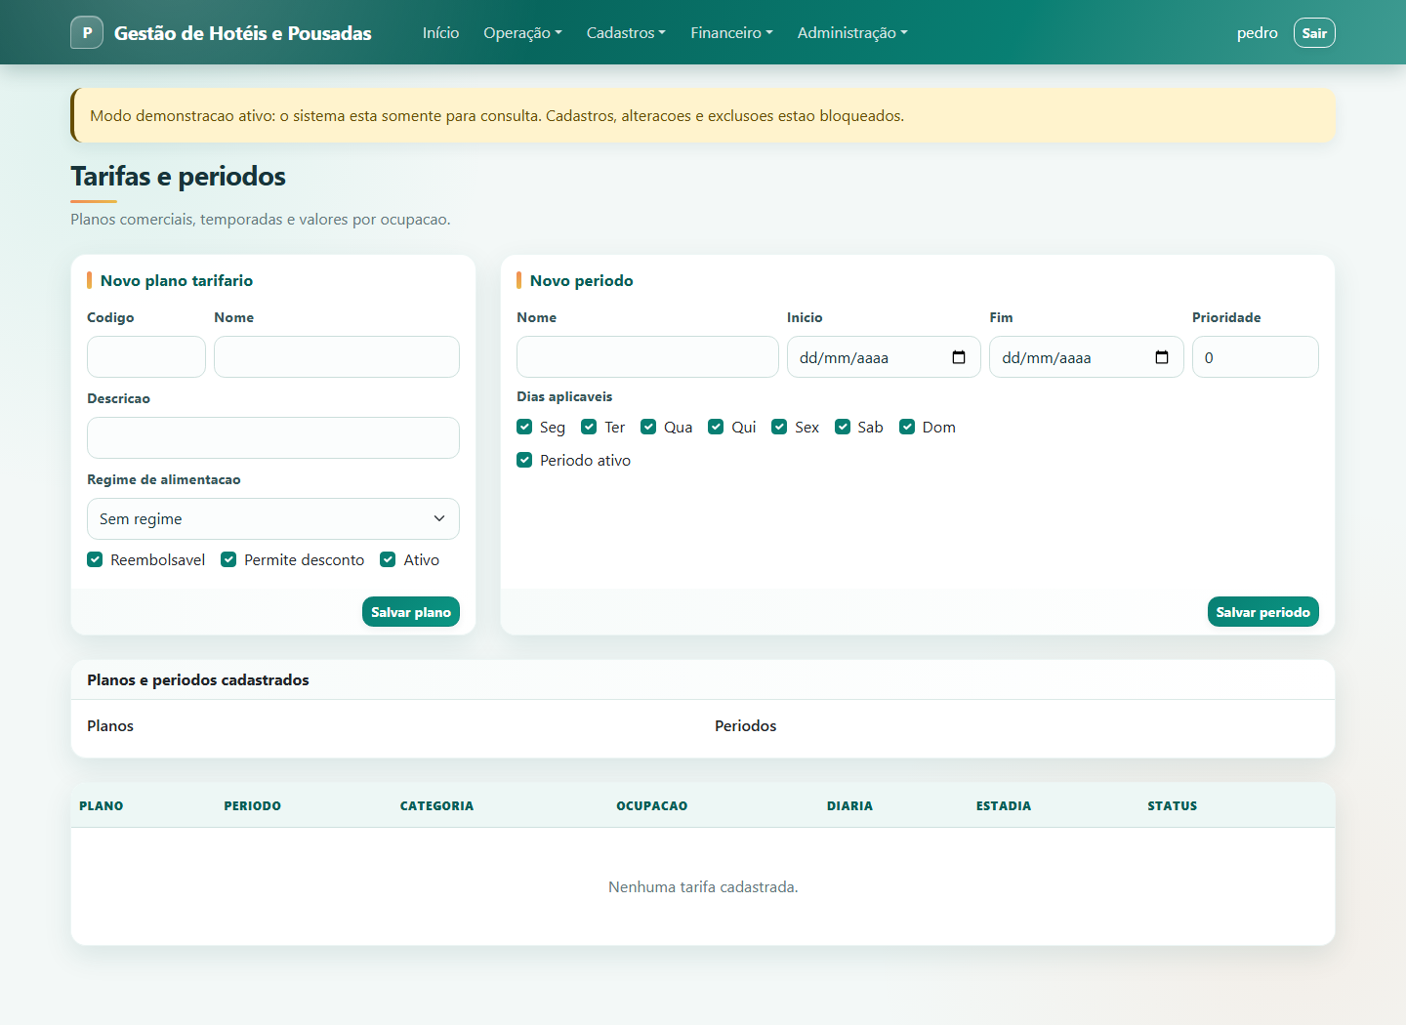Click the Salvar periodo button
This screenshot has height=1025, width=1406.
[1263, 612]
